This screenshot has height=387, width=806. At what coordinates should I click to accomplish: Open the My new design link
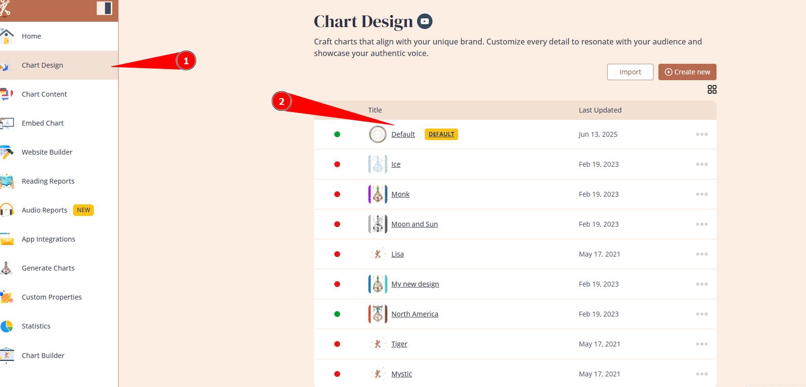415,284
